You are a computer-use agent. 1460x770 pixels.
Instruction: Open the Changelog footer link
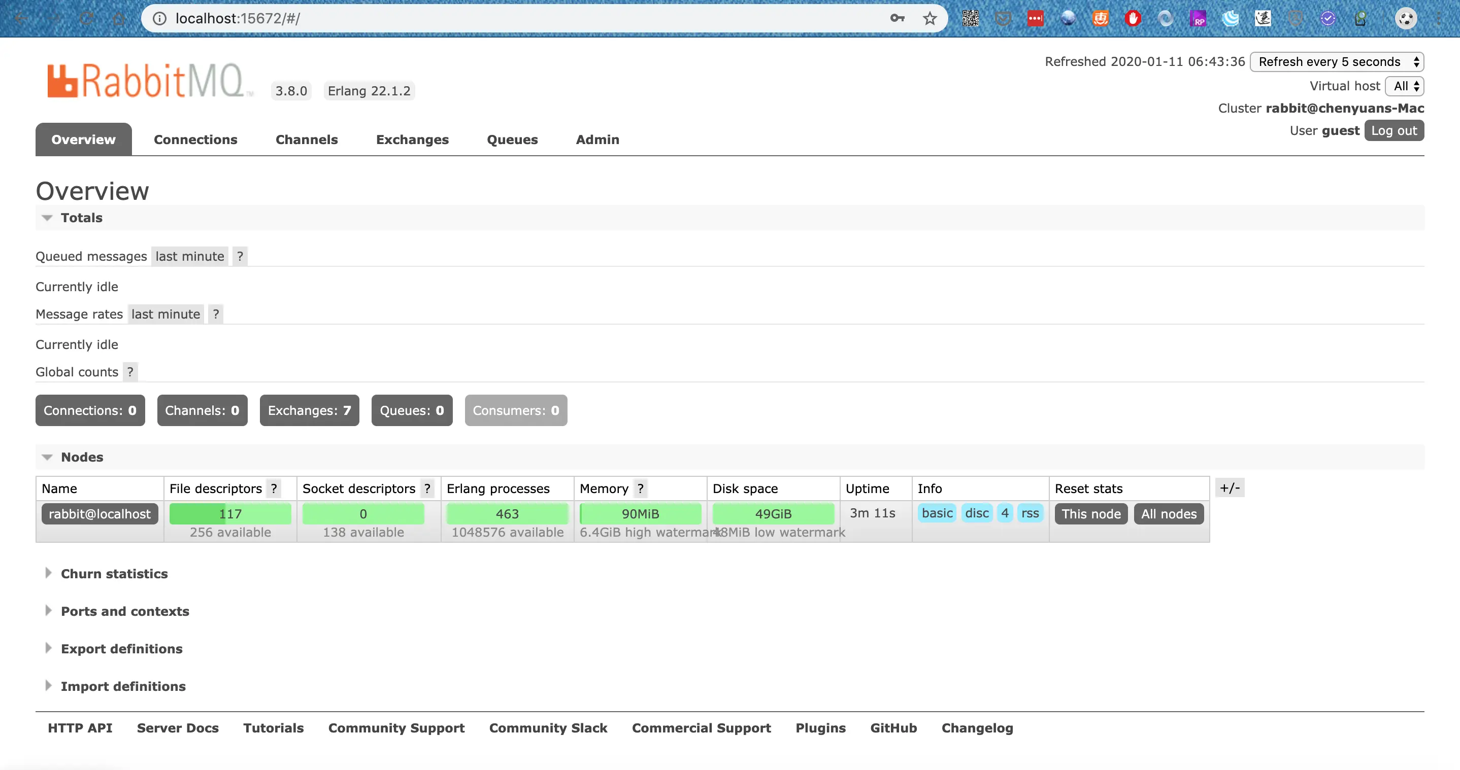tap(977, 728)
